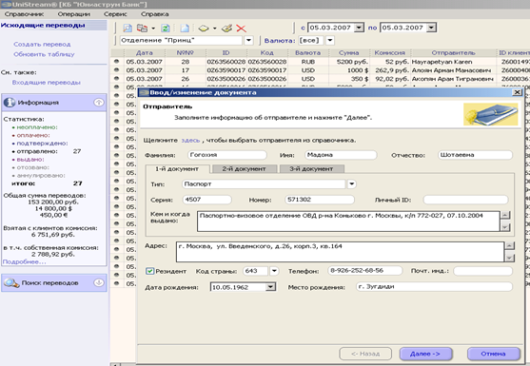This screenshot has width=530, height=366.
Task: Click the notebook image in the dialog header
Action: click(x=490, y=114)
